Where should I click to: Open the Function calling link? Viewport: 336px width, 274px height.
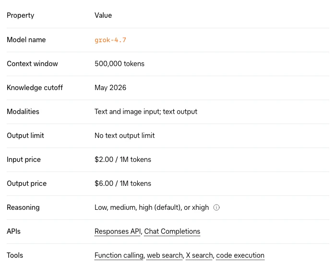(x=119, y=255)
